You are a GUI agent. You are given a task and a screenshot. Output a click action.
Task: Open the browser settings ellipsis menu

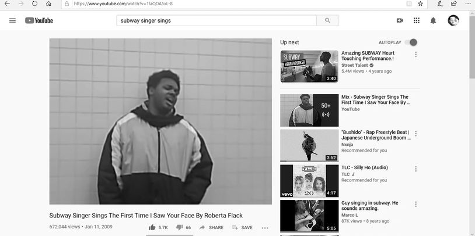tap(468, 3)
